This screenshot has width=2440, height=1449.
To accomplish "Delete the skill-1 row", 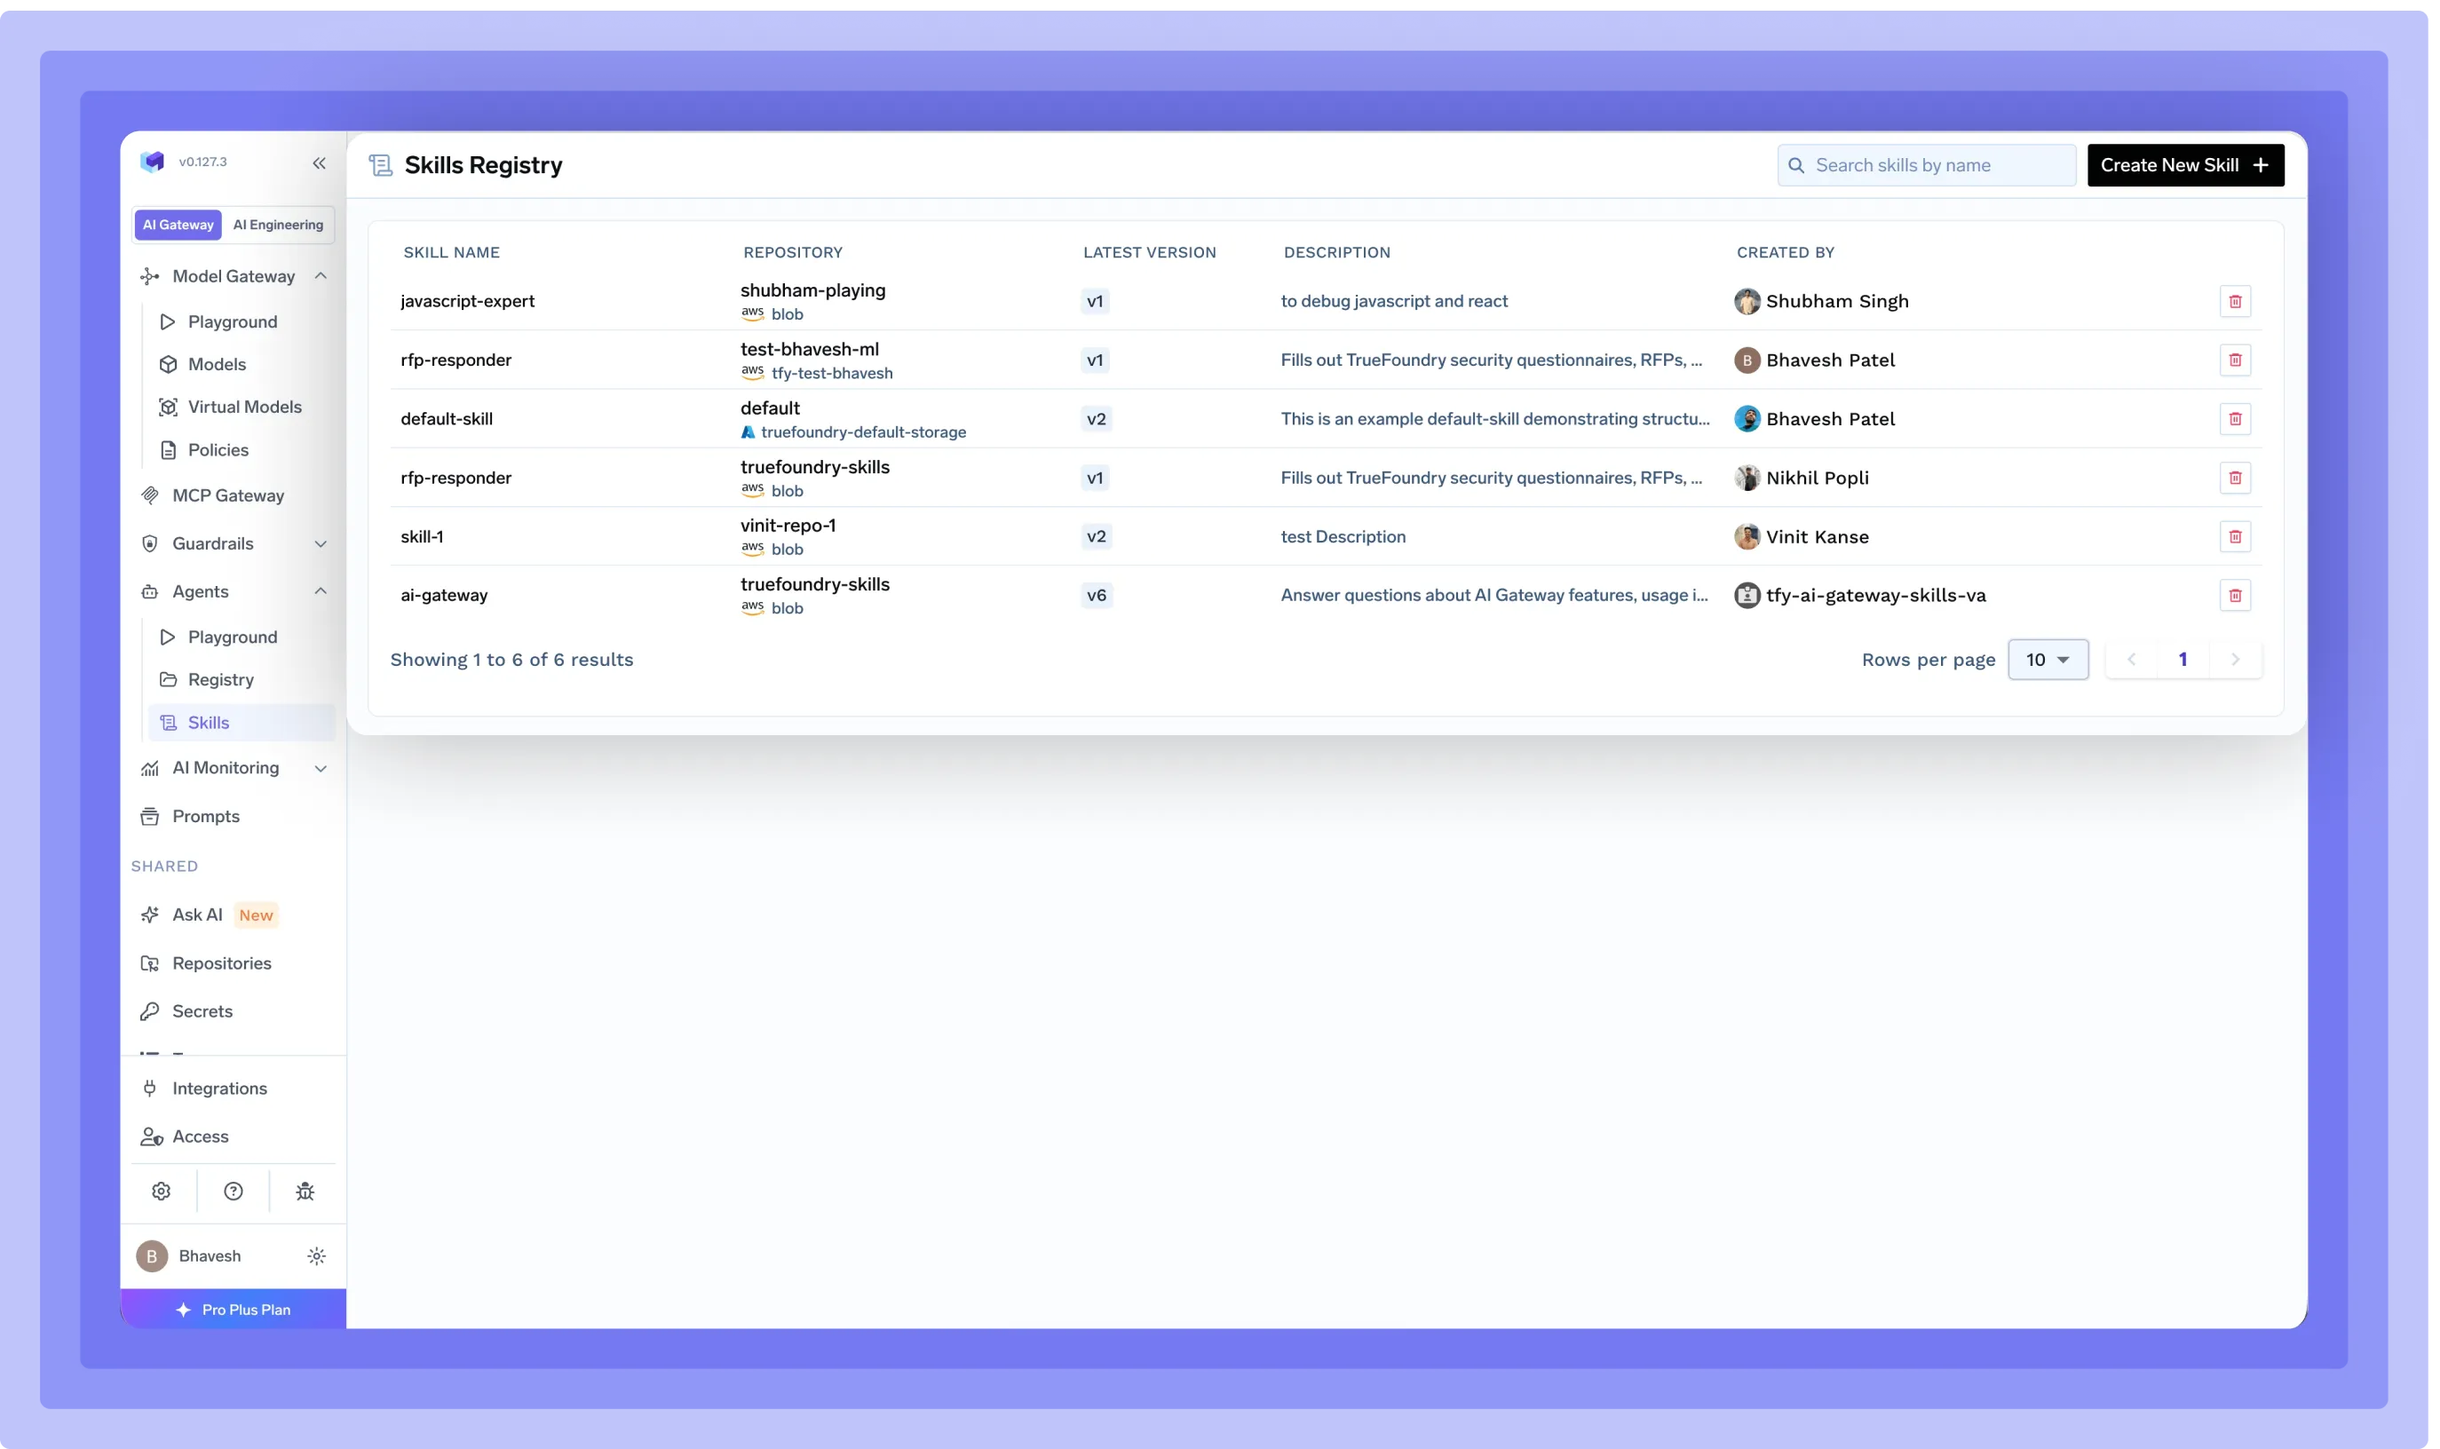I will pos(2235,536).
